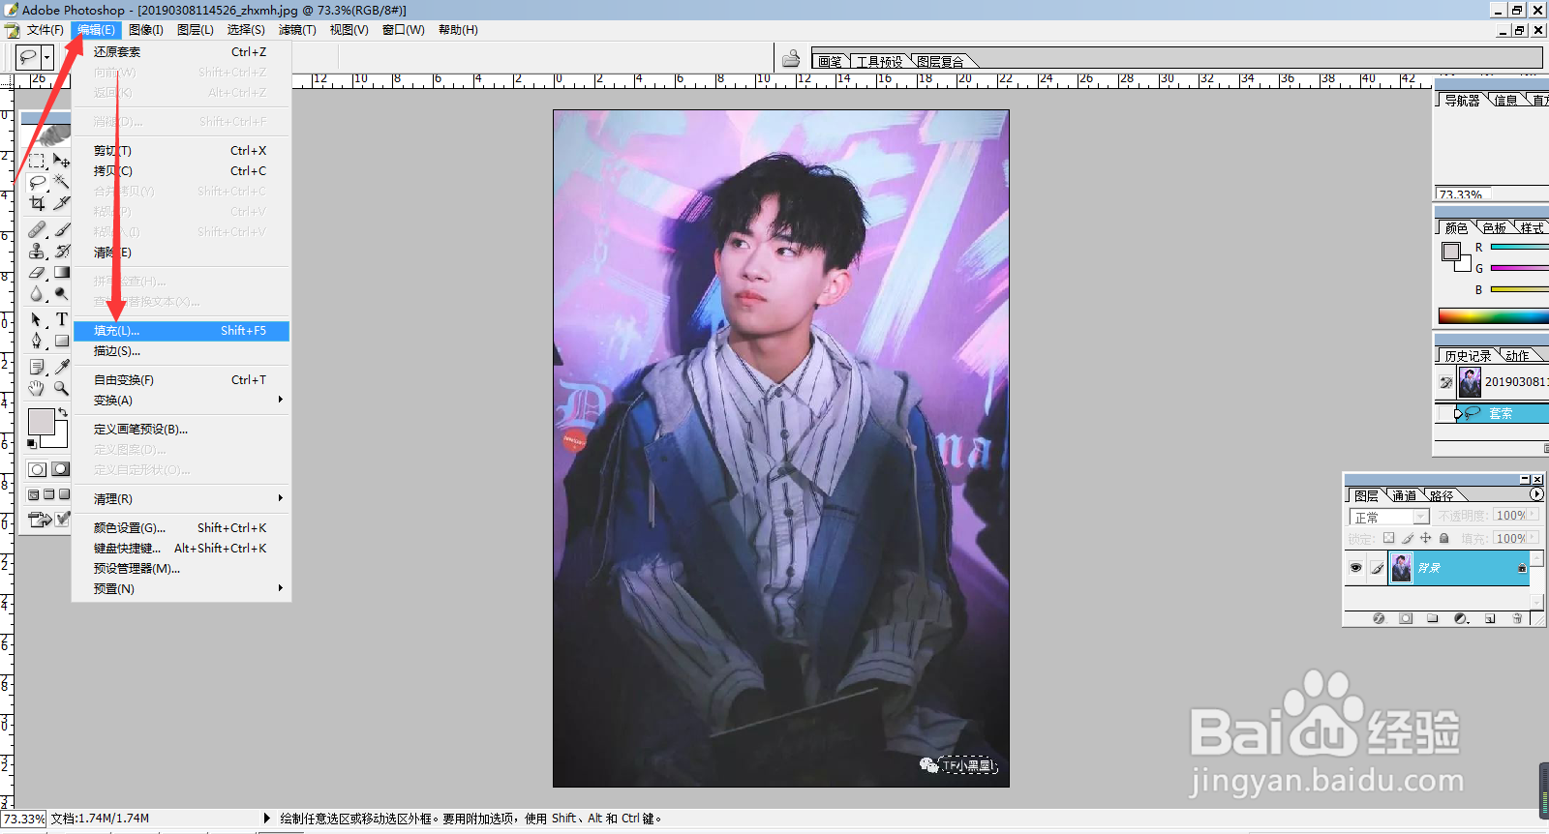Select the Blur tool
The width and height of the screenshot is (1549, 834).
click(37, 293)
